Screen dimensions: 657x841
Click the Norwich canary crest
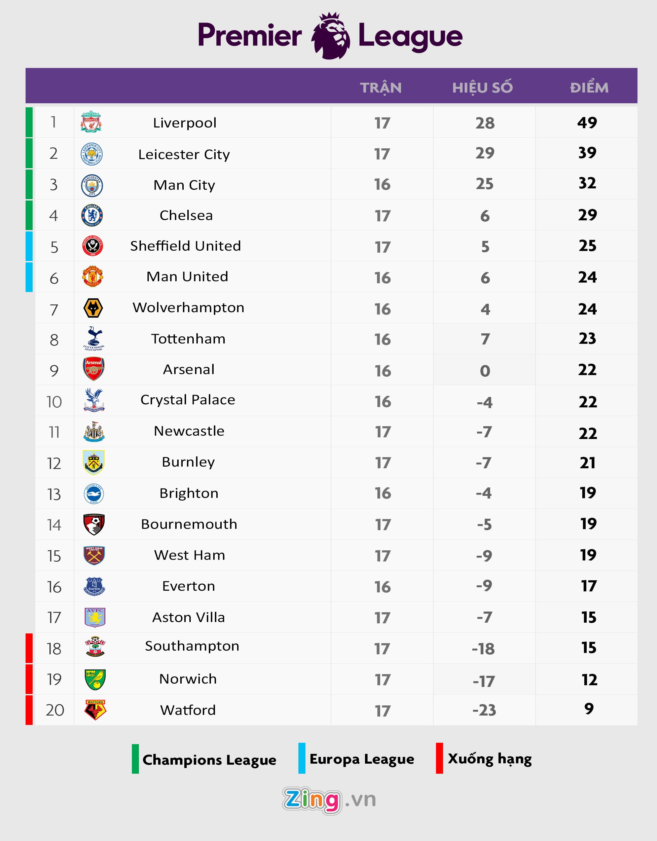click(x=95, y=679)
